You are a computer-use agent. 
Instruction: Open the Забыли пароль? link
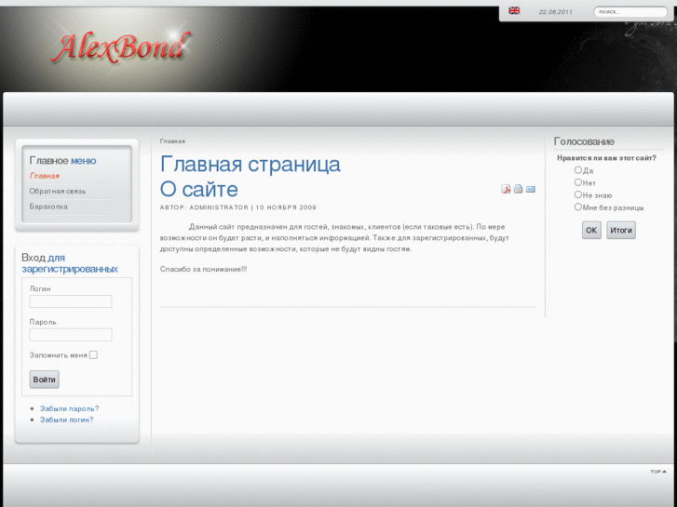pyautogui.click(x=70, y=408)
